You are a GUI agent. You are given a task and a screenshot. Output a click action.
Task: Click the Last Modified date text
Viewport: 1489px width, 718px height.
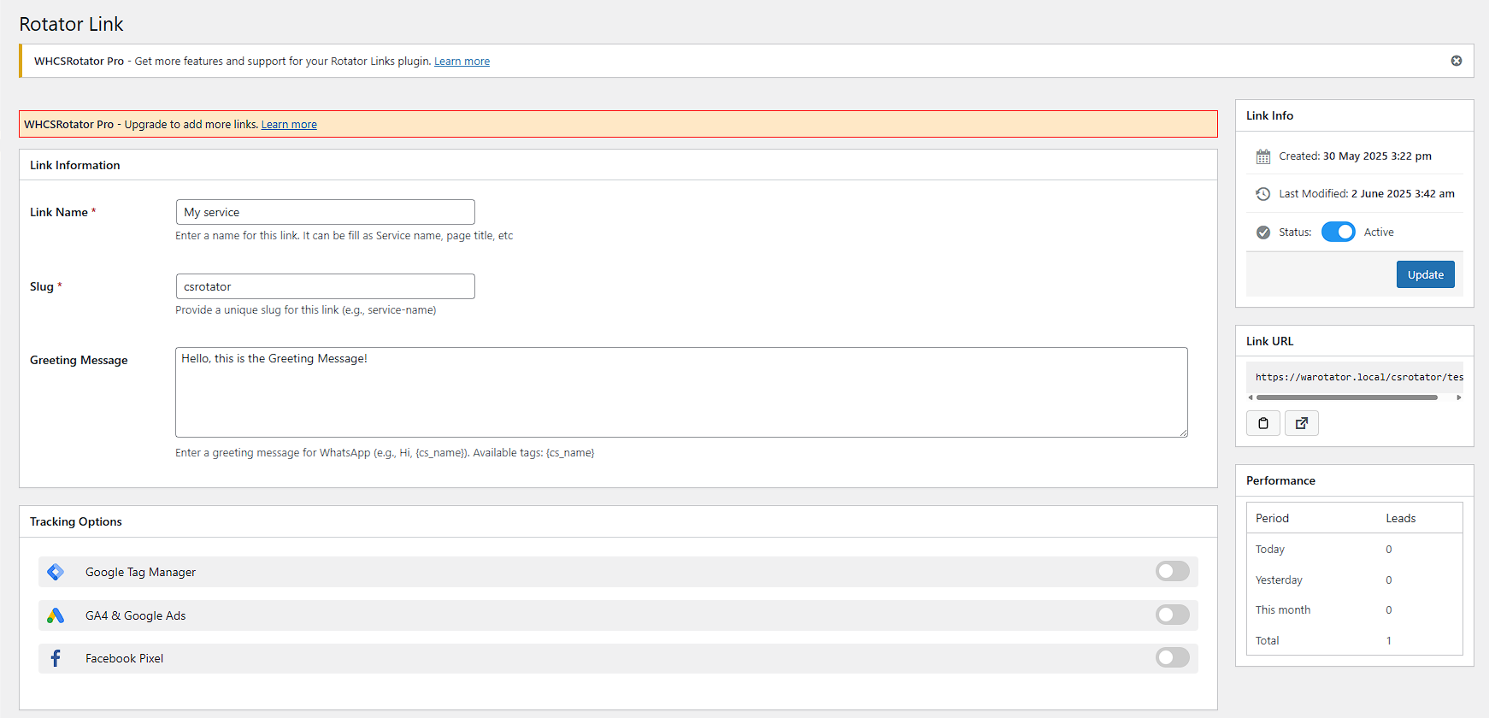1403,194
